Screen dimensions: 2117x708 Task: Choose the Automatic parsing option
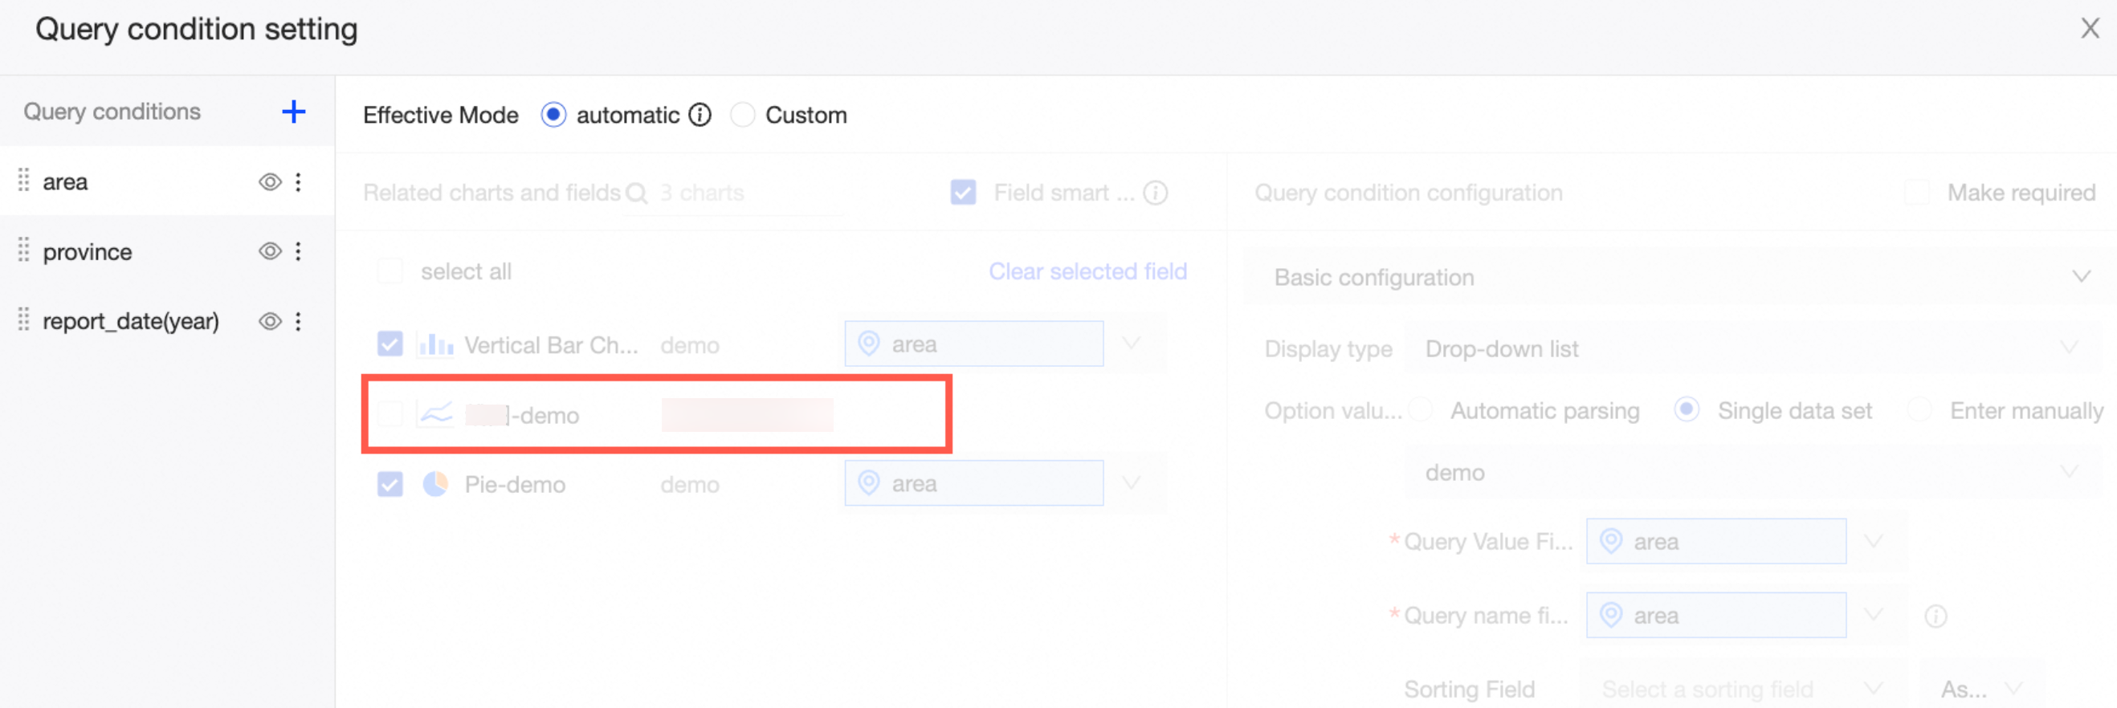1421,410
